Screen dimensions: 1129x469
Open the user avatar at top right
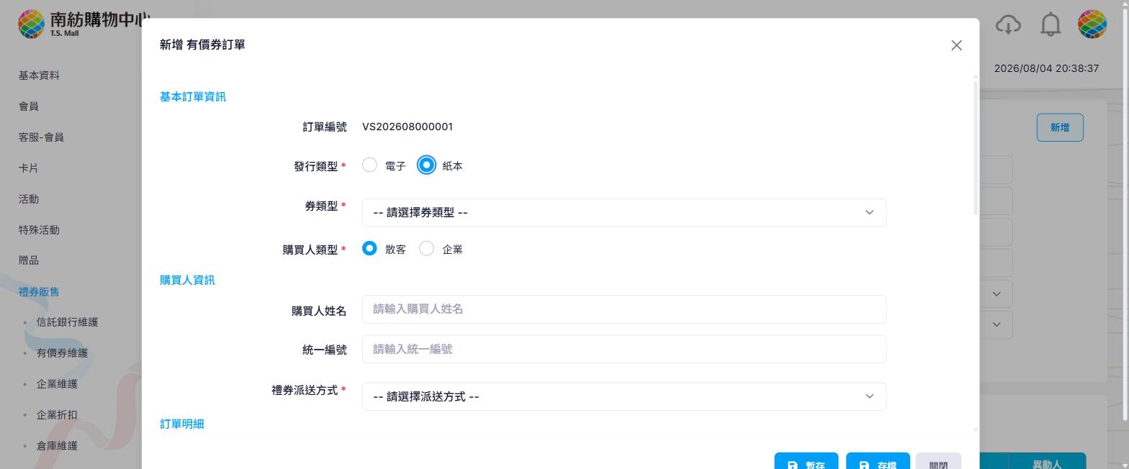coord(1092,24)
